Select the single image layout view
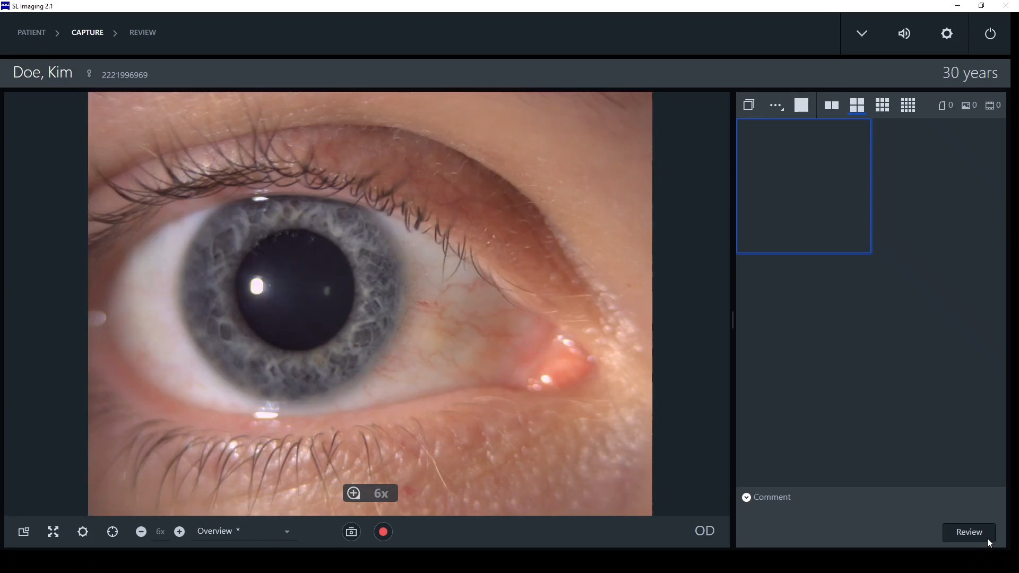This screenshot has height=573, width=1019. coord(801,105)
